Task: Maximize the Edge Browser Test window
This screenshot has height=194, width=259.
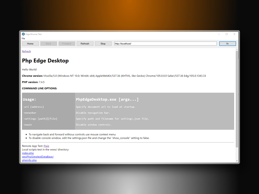Action: click(227, 34)
